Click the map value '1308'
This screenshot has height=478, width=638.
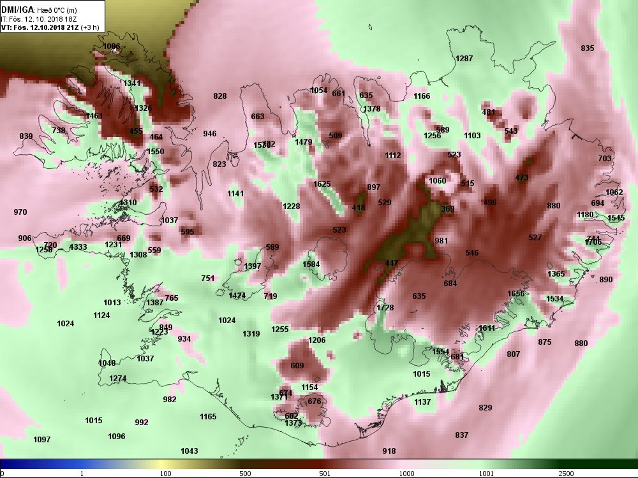(x=138, y=255)
